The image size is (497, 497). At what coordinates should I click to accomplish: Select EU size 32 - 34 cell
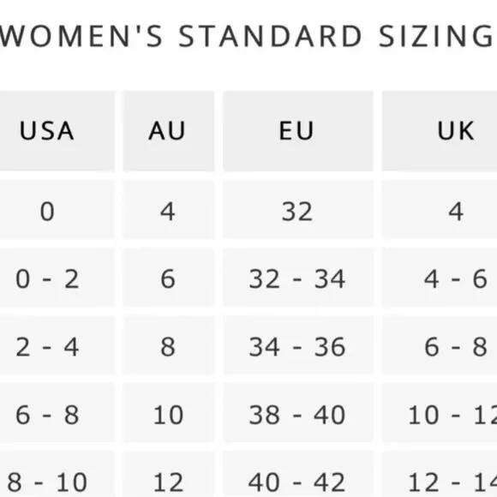pyautogui.click(x=298, y=278)
